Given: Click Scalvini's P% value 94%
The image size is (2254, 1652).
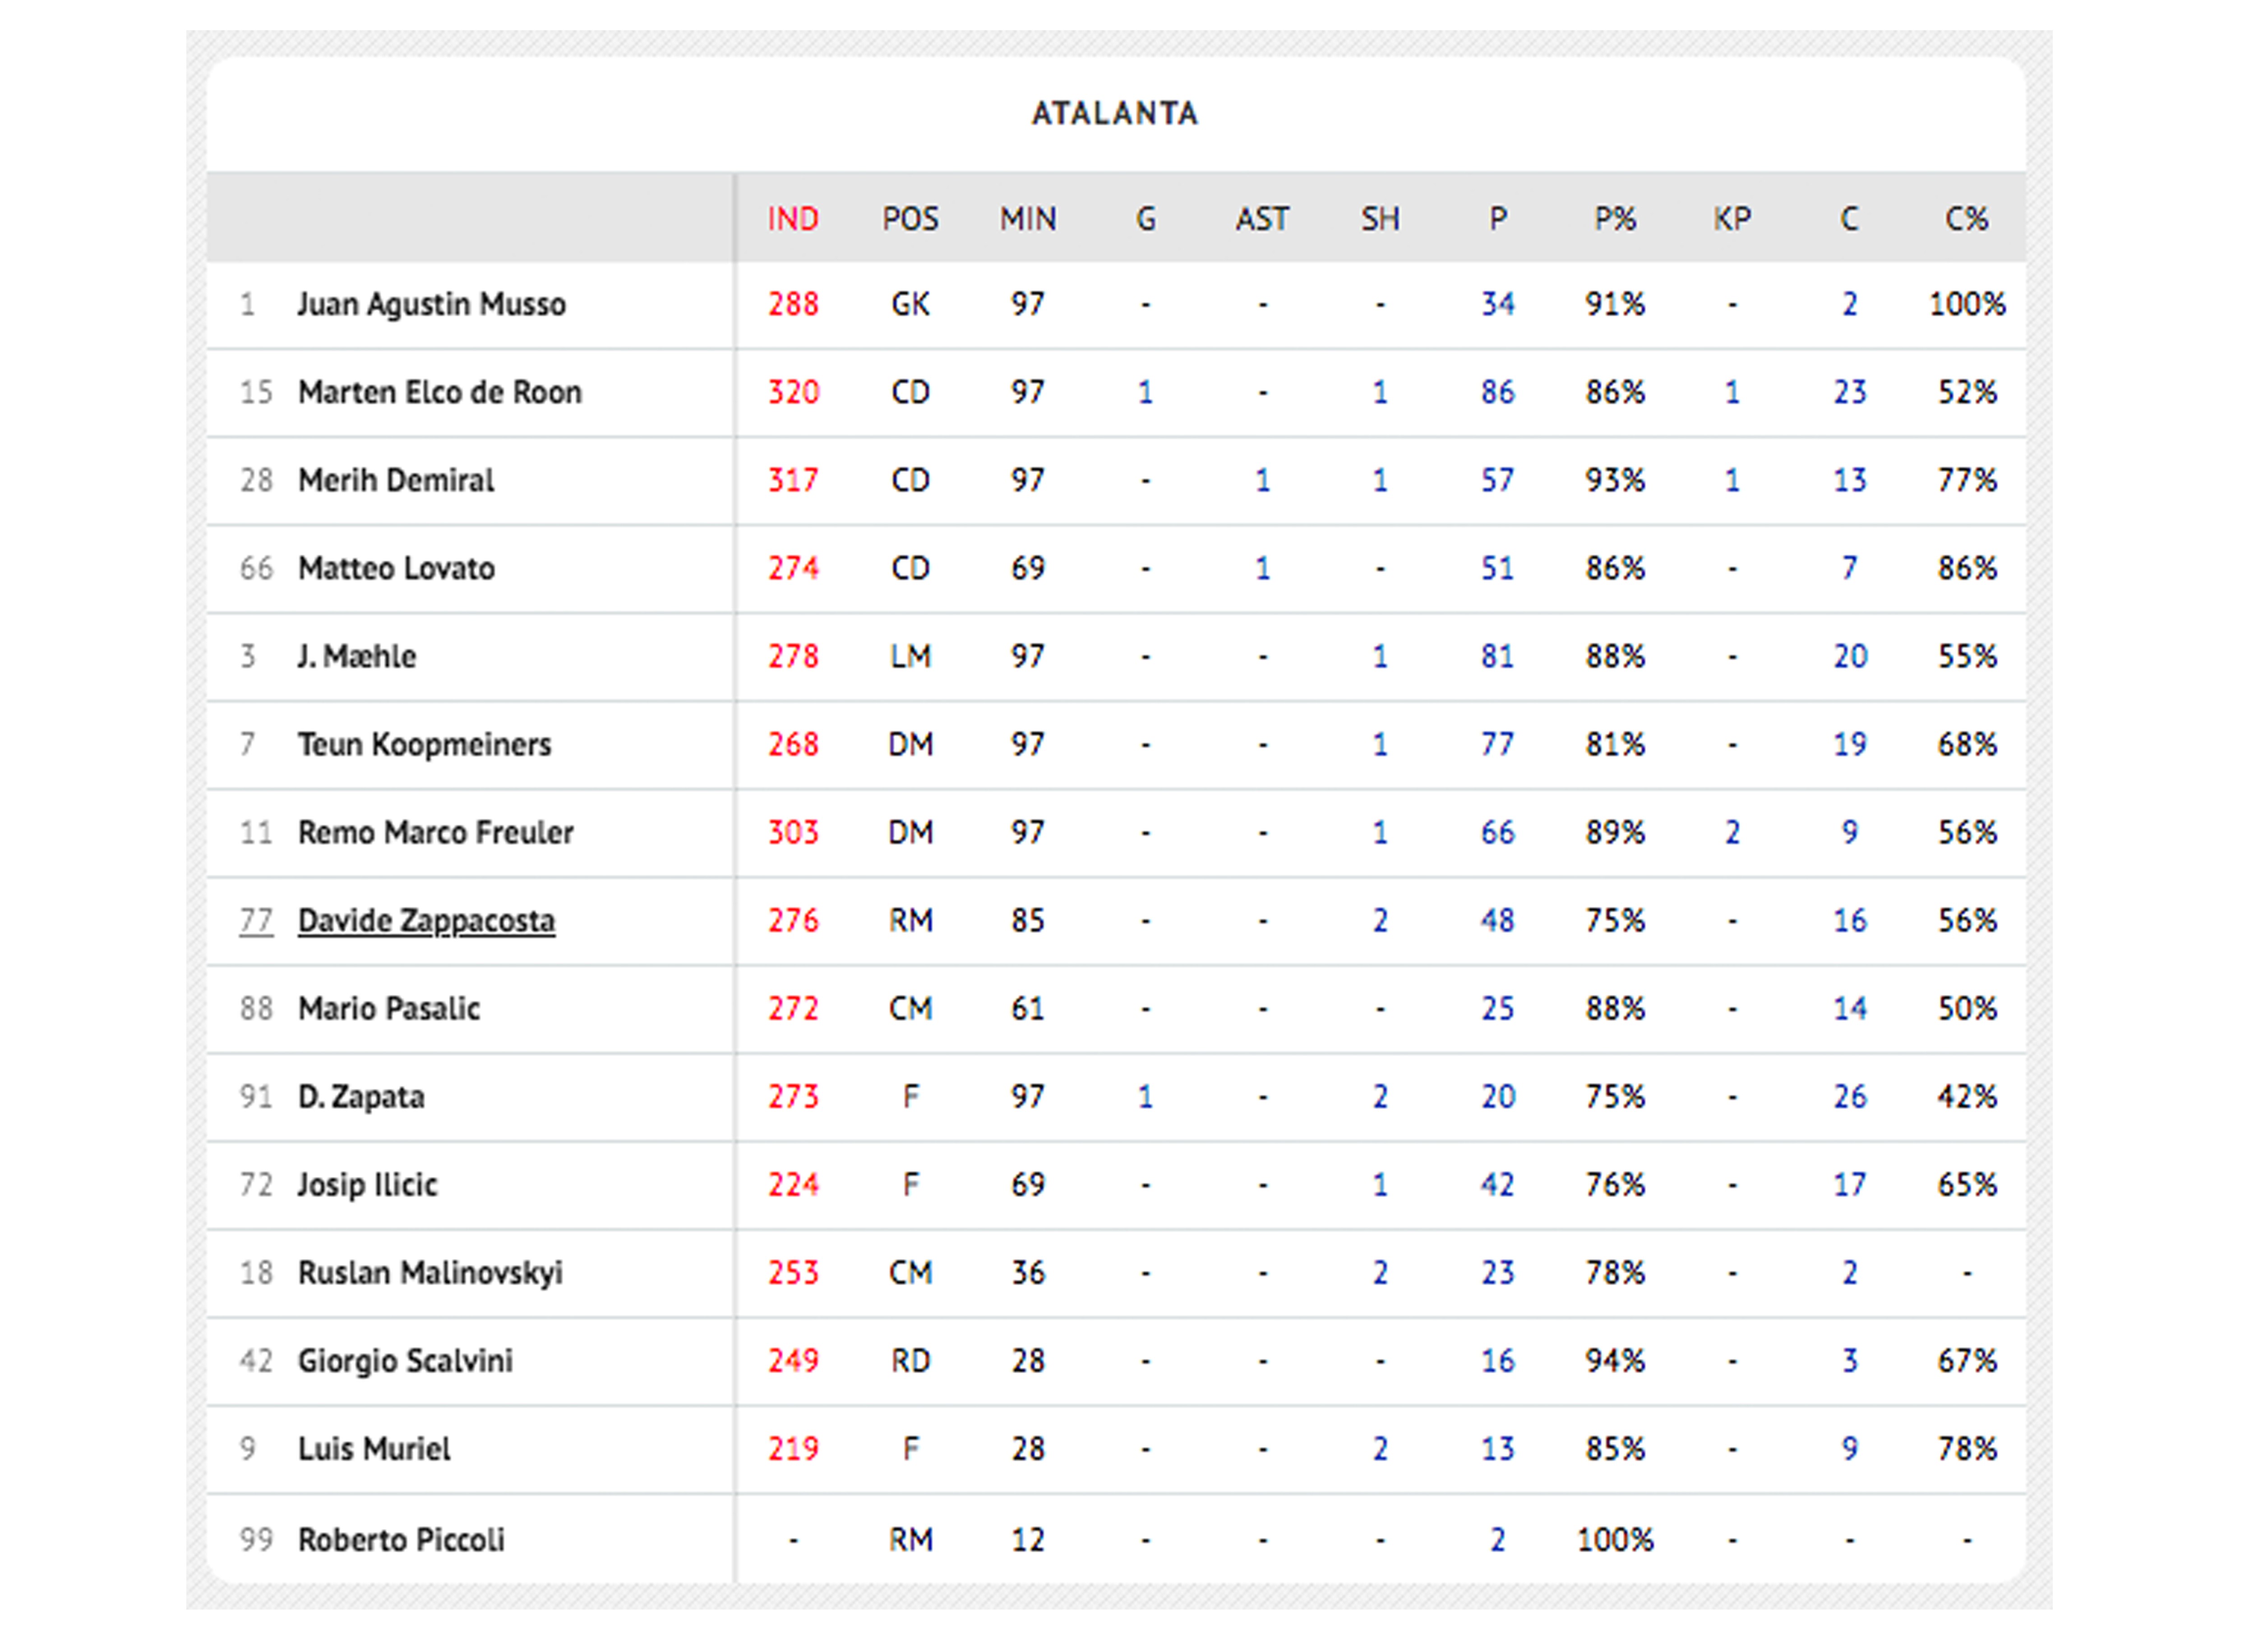Looking at the screenshot, I should (1614, 1361).
